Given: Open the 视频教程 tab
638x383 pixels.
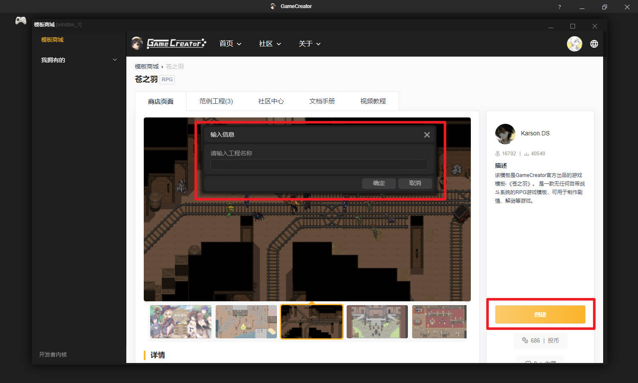Looking at the screenshot, I should [x=373, y=101].
